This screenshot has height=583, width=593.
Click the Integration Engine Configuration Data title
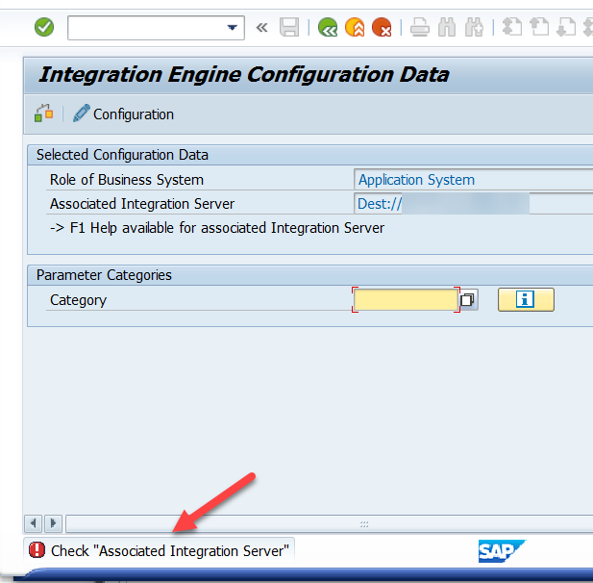click(244, 75)
